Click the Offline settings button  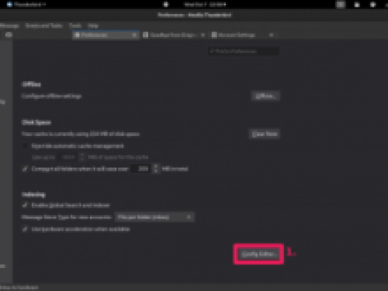tap(266, 96)
